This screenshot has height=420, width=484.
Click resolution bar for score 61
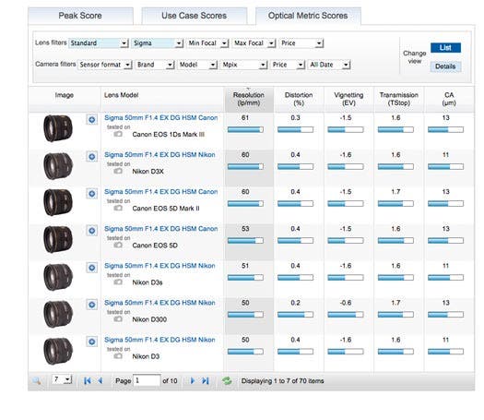point(245,129)
